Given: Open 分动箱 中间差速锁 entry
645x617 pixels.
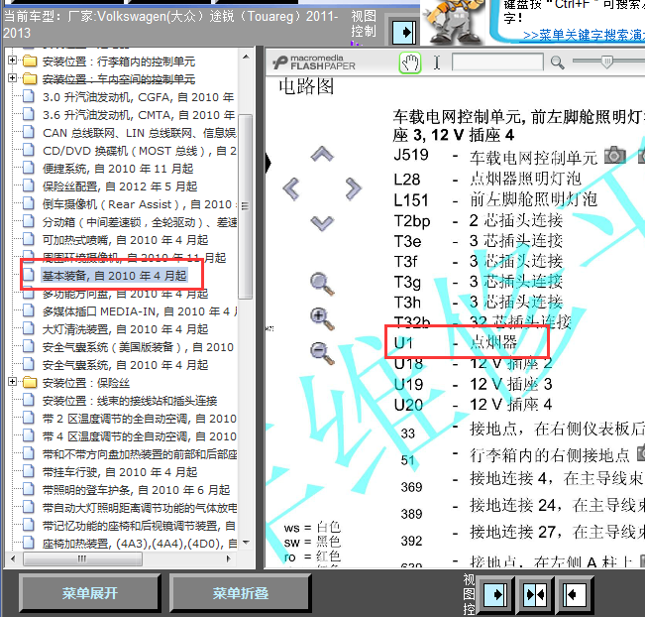Looking at the screenshot, I should coord(139,222).
